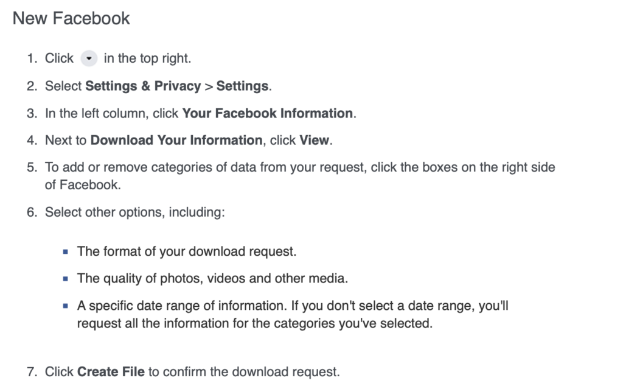Viewport: 623px width, 389px height.
Task: Click Your Facebook Information bold text
Action: (x=267, y=113)
